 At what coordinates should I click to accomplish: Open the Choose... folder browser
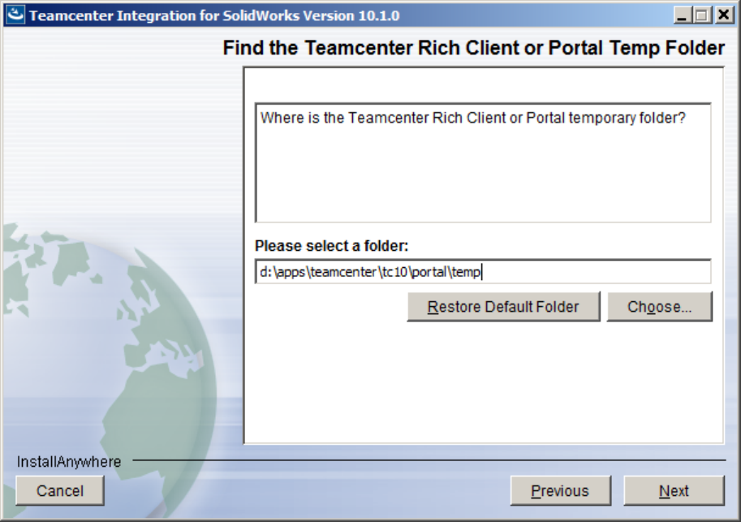[659, 307]
